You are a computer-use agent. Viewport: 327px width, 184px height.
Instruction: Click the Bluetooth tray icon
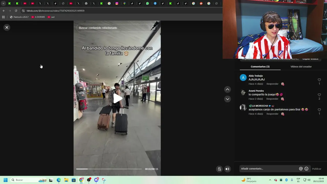(x=286, y=180)
